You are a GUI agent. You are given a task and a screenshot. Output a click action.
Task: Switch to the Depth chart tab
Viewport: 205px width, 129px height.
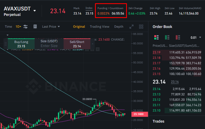pyautogui.click(x=119, y=27)
